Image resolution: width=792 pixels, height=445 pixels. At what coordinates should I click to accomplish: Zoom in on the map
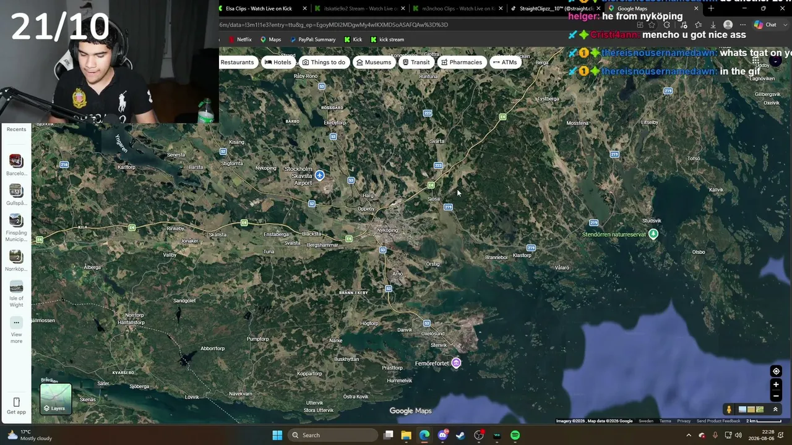click(776, 384)
